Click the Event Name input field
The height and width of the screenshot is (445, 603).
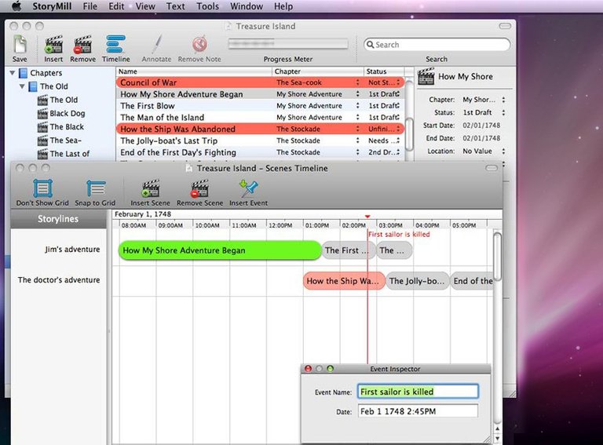(418, 392)
